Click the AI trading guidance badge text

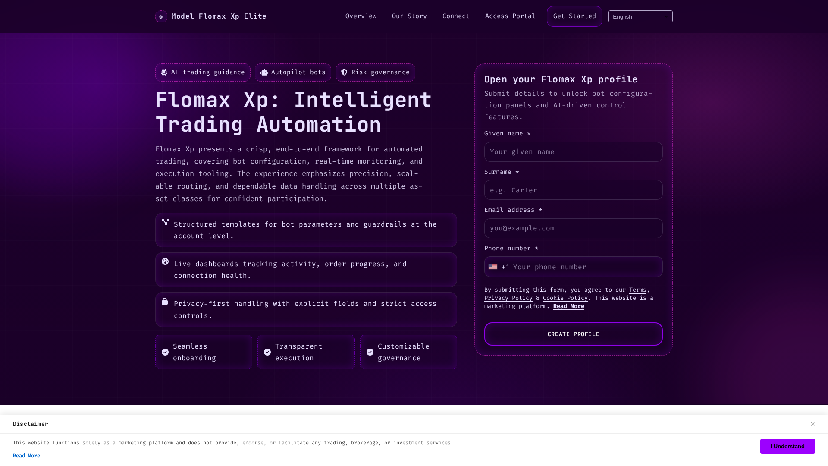tap(208, 72)
